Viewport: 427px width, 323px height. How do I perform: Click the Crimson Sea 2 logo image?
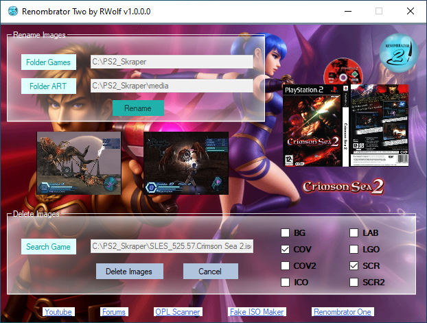coord(343,187)
